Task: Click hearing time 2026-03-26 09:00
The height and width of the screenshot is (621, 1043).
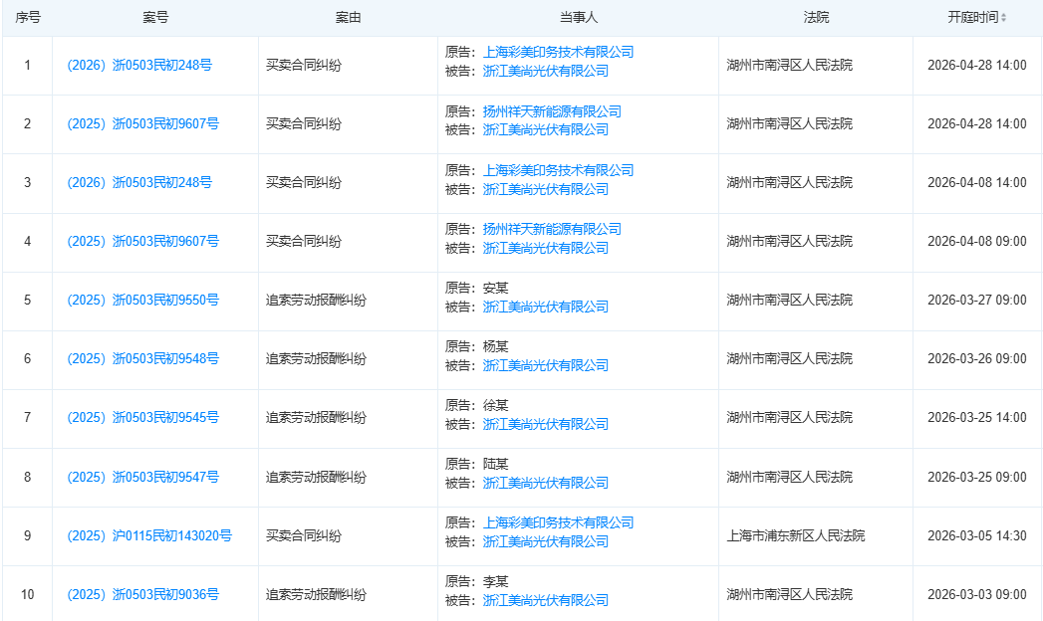Action: [x=977, y=358]
